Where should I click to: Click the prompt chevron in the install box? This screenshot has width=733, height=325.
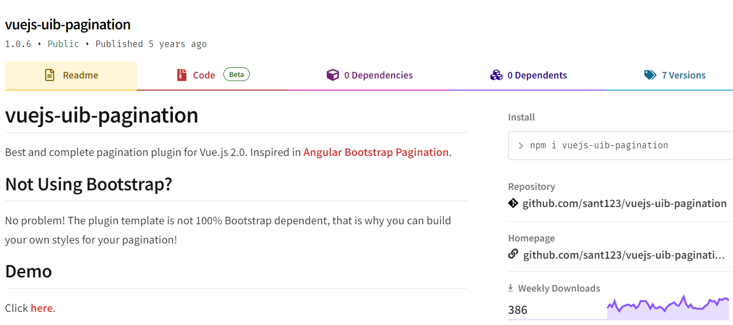[521, 146]
